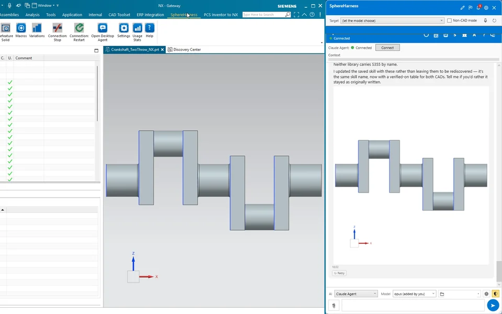Click the letter A icon in the SphereHarness toolbar
The width and height of the screenshot is (502, 314).
coord(474,35)
